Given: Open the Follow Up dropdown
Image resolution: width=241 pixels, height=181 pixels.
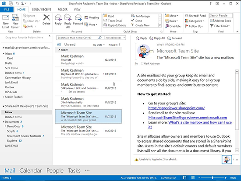Looking at the screenshot, I should click(x=194, y=26).
